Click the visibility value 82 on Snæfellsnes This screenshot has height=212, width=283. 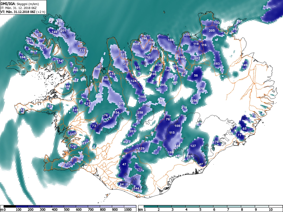(22, 110)
